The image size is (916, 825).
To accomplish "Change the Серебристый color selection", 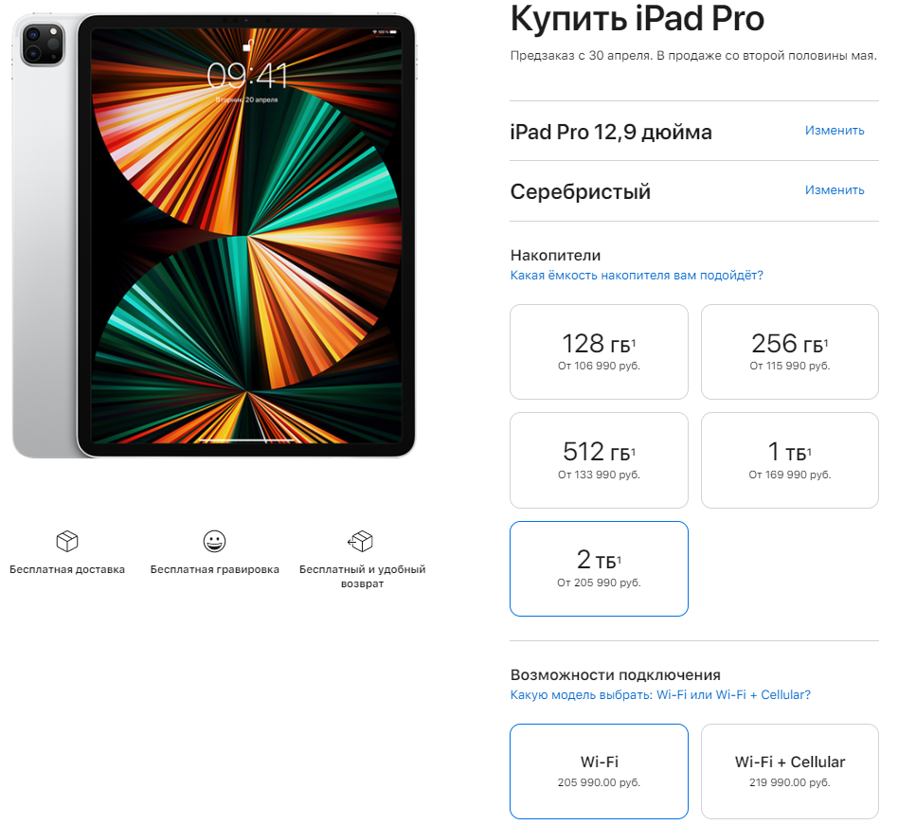I will point(835,189).
